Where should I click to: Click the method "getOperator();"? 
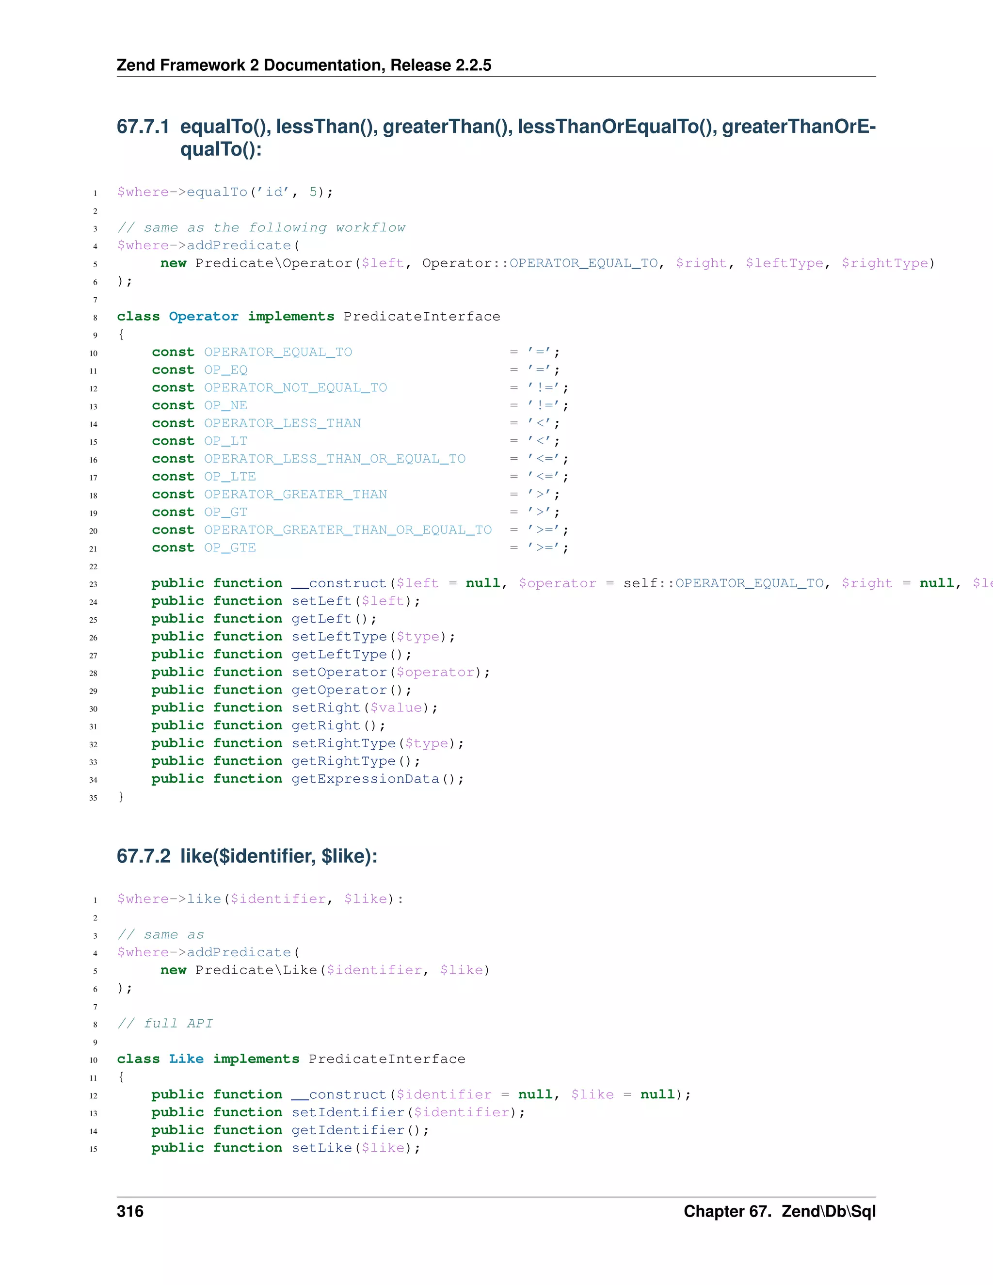point(352,690)
